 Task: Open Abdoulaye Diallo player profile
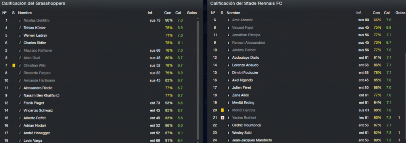[x=246, y=58]
